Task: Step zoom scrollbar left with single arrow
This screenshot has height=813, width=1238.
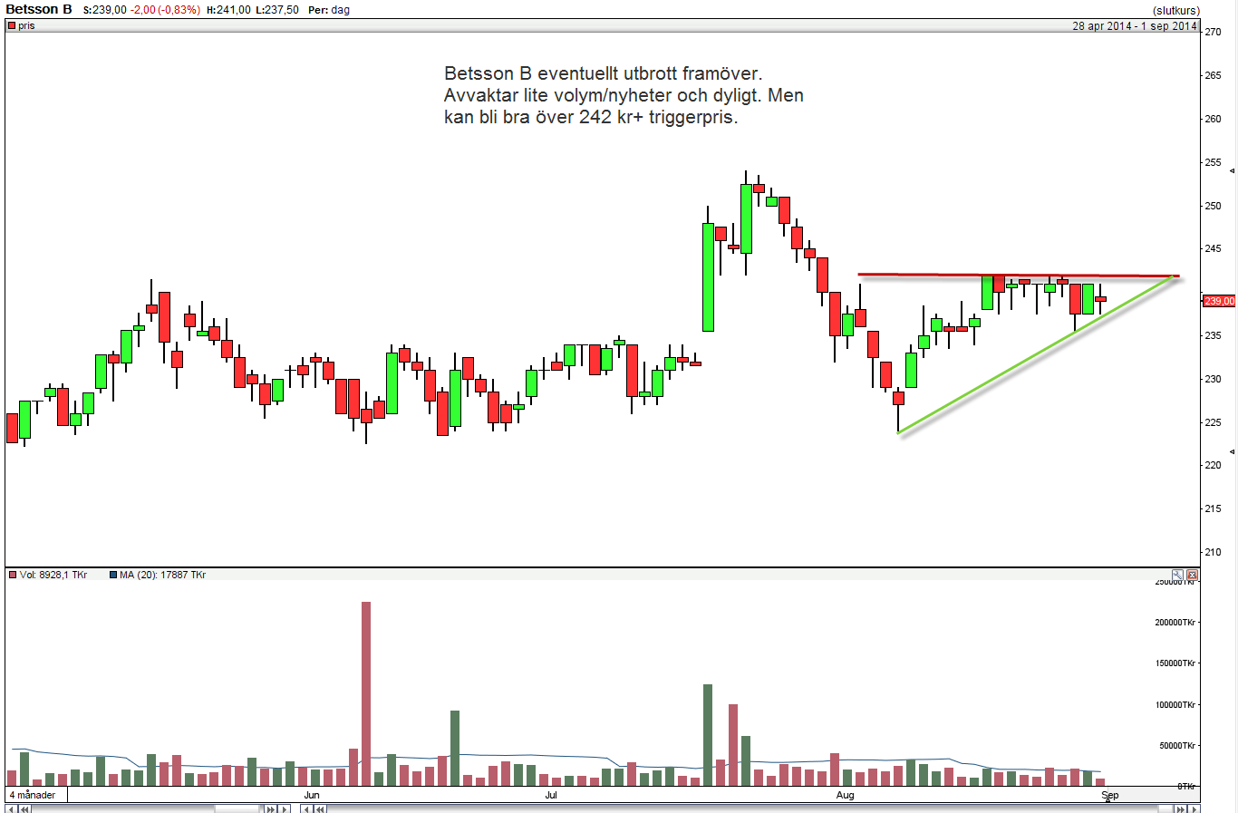Action: coord(11,808)
